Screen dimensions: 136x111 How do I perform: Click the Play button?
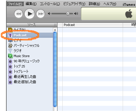tap(29, 14)
